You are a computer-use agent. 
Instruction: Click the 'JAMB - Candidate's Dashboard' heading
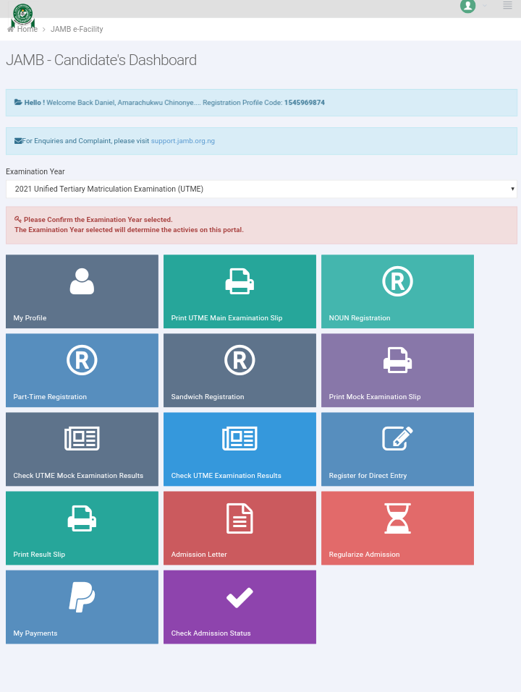click(x=101, y=60)
